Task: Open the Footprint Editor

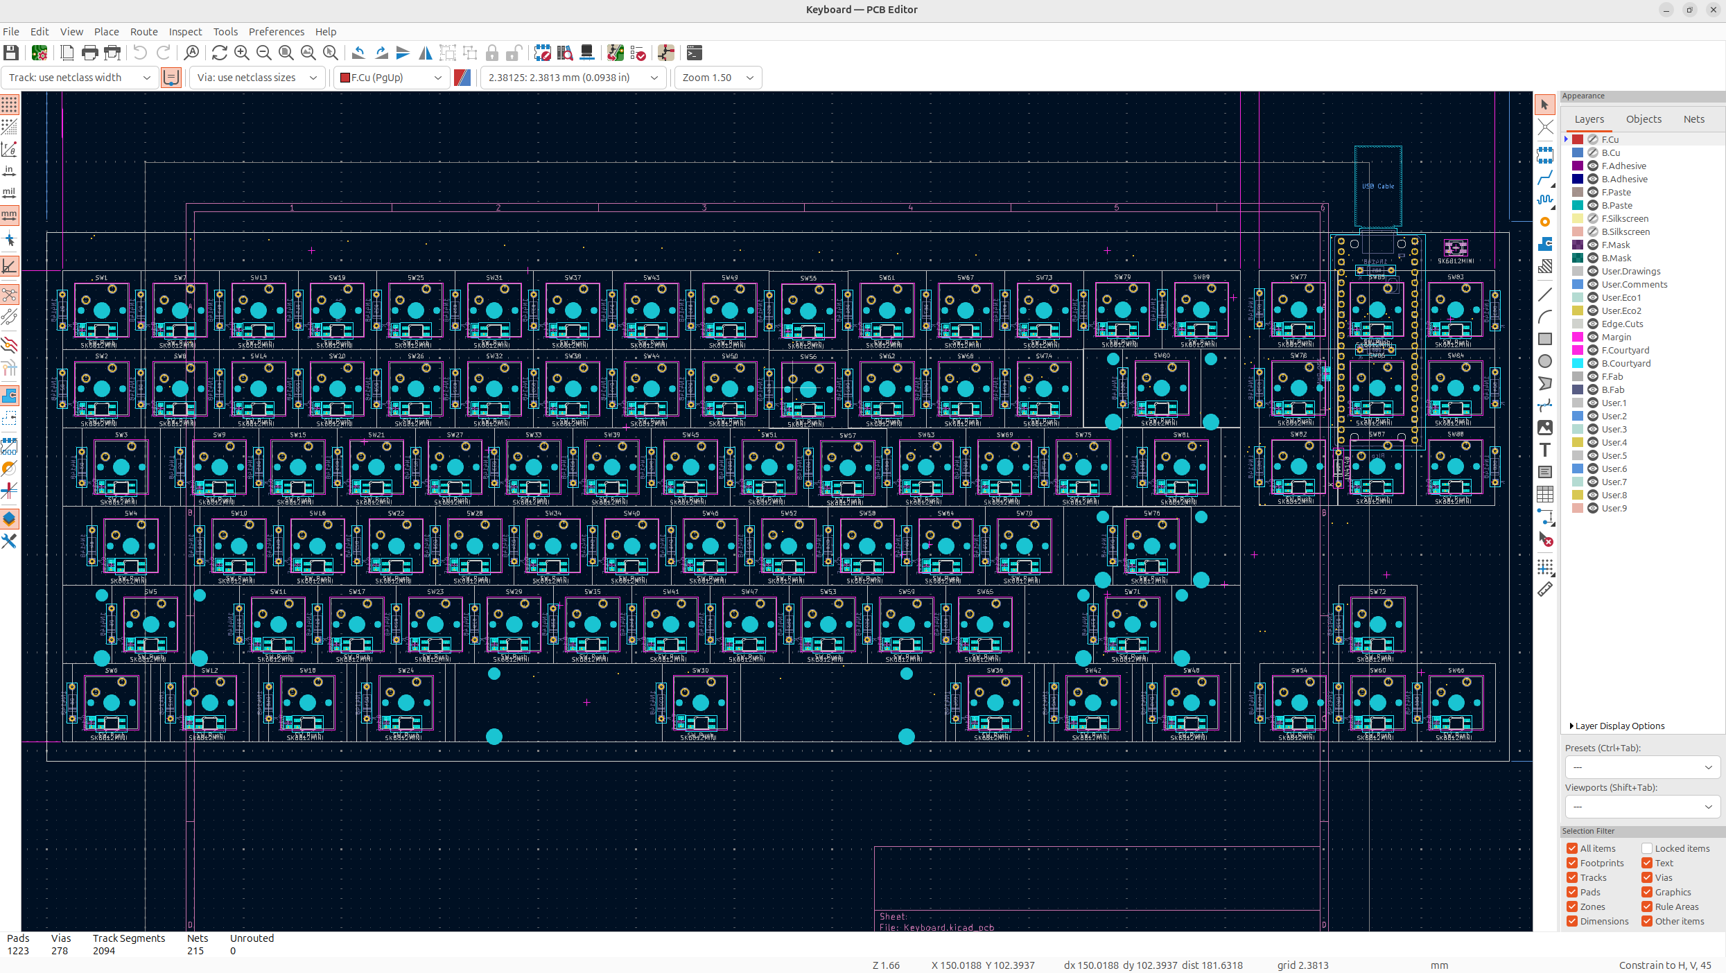Action: point(543,53)
